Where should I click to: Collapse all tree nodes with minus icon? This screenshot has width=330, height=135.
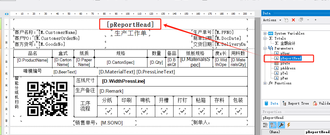click(308, 20)
